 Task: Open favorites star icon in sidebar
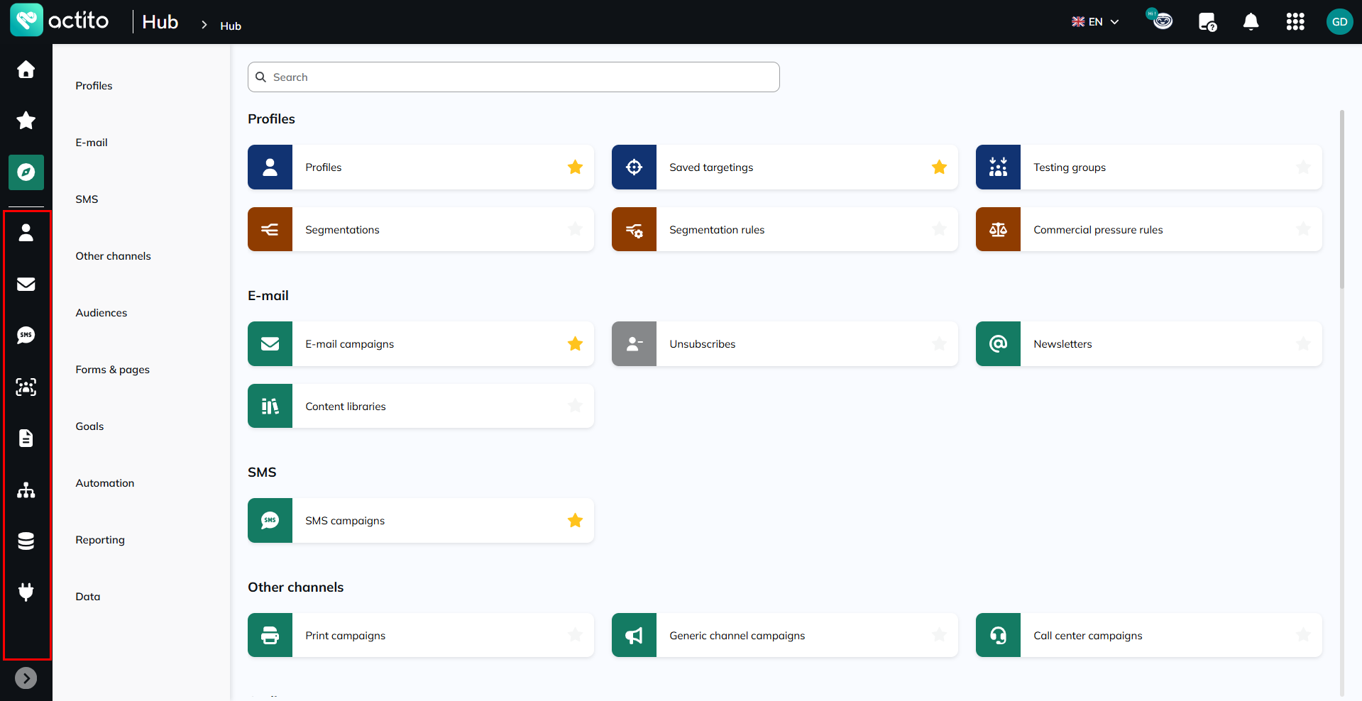[x=26, y=121]
